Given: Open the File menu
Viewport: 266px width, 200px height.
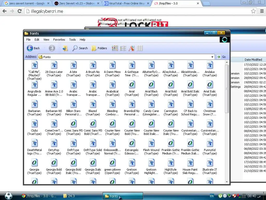Looking at the screenshot, I should tap(28, 40).
